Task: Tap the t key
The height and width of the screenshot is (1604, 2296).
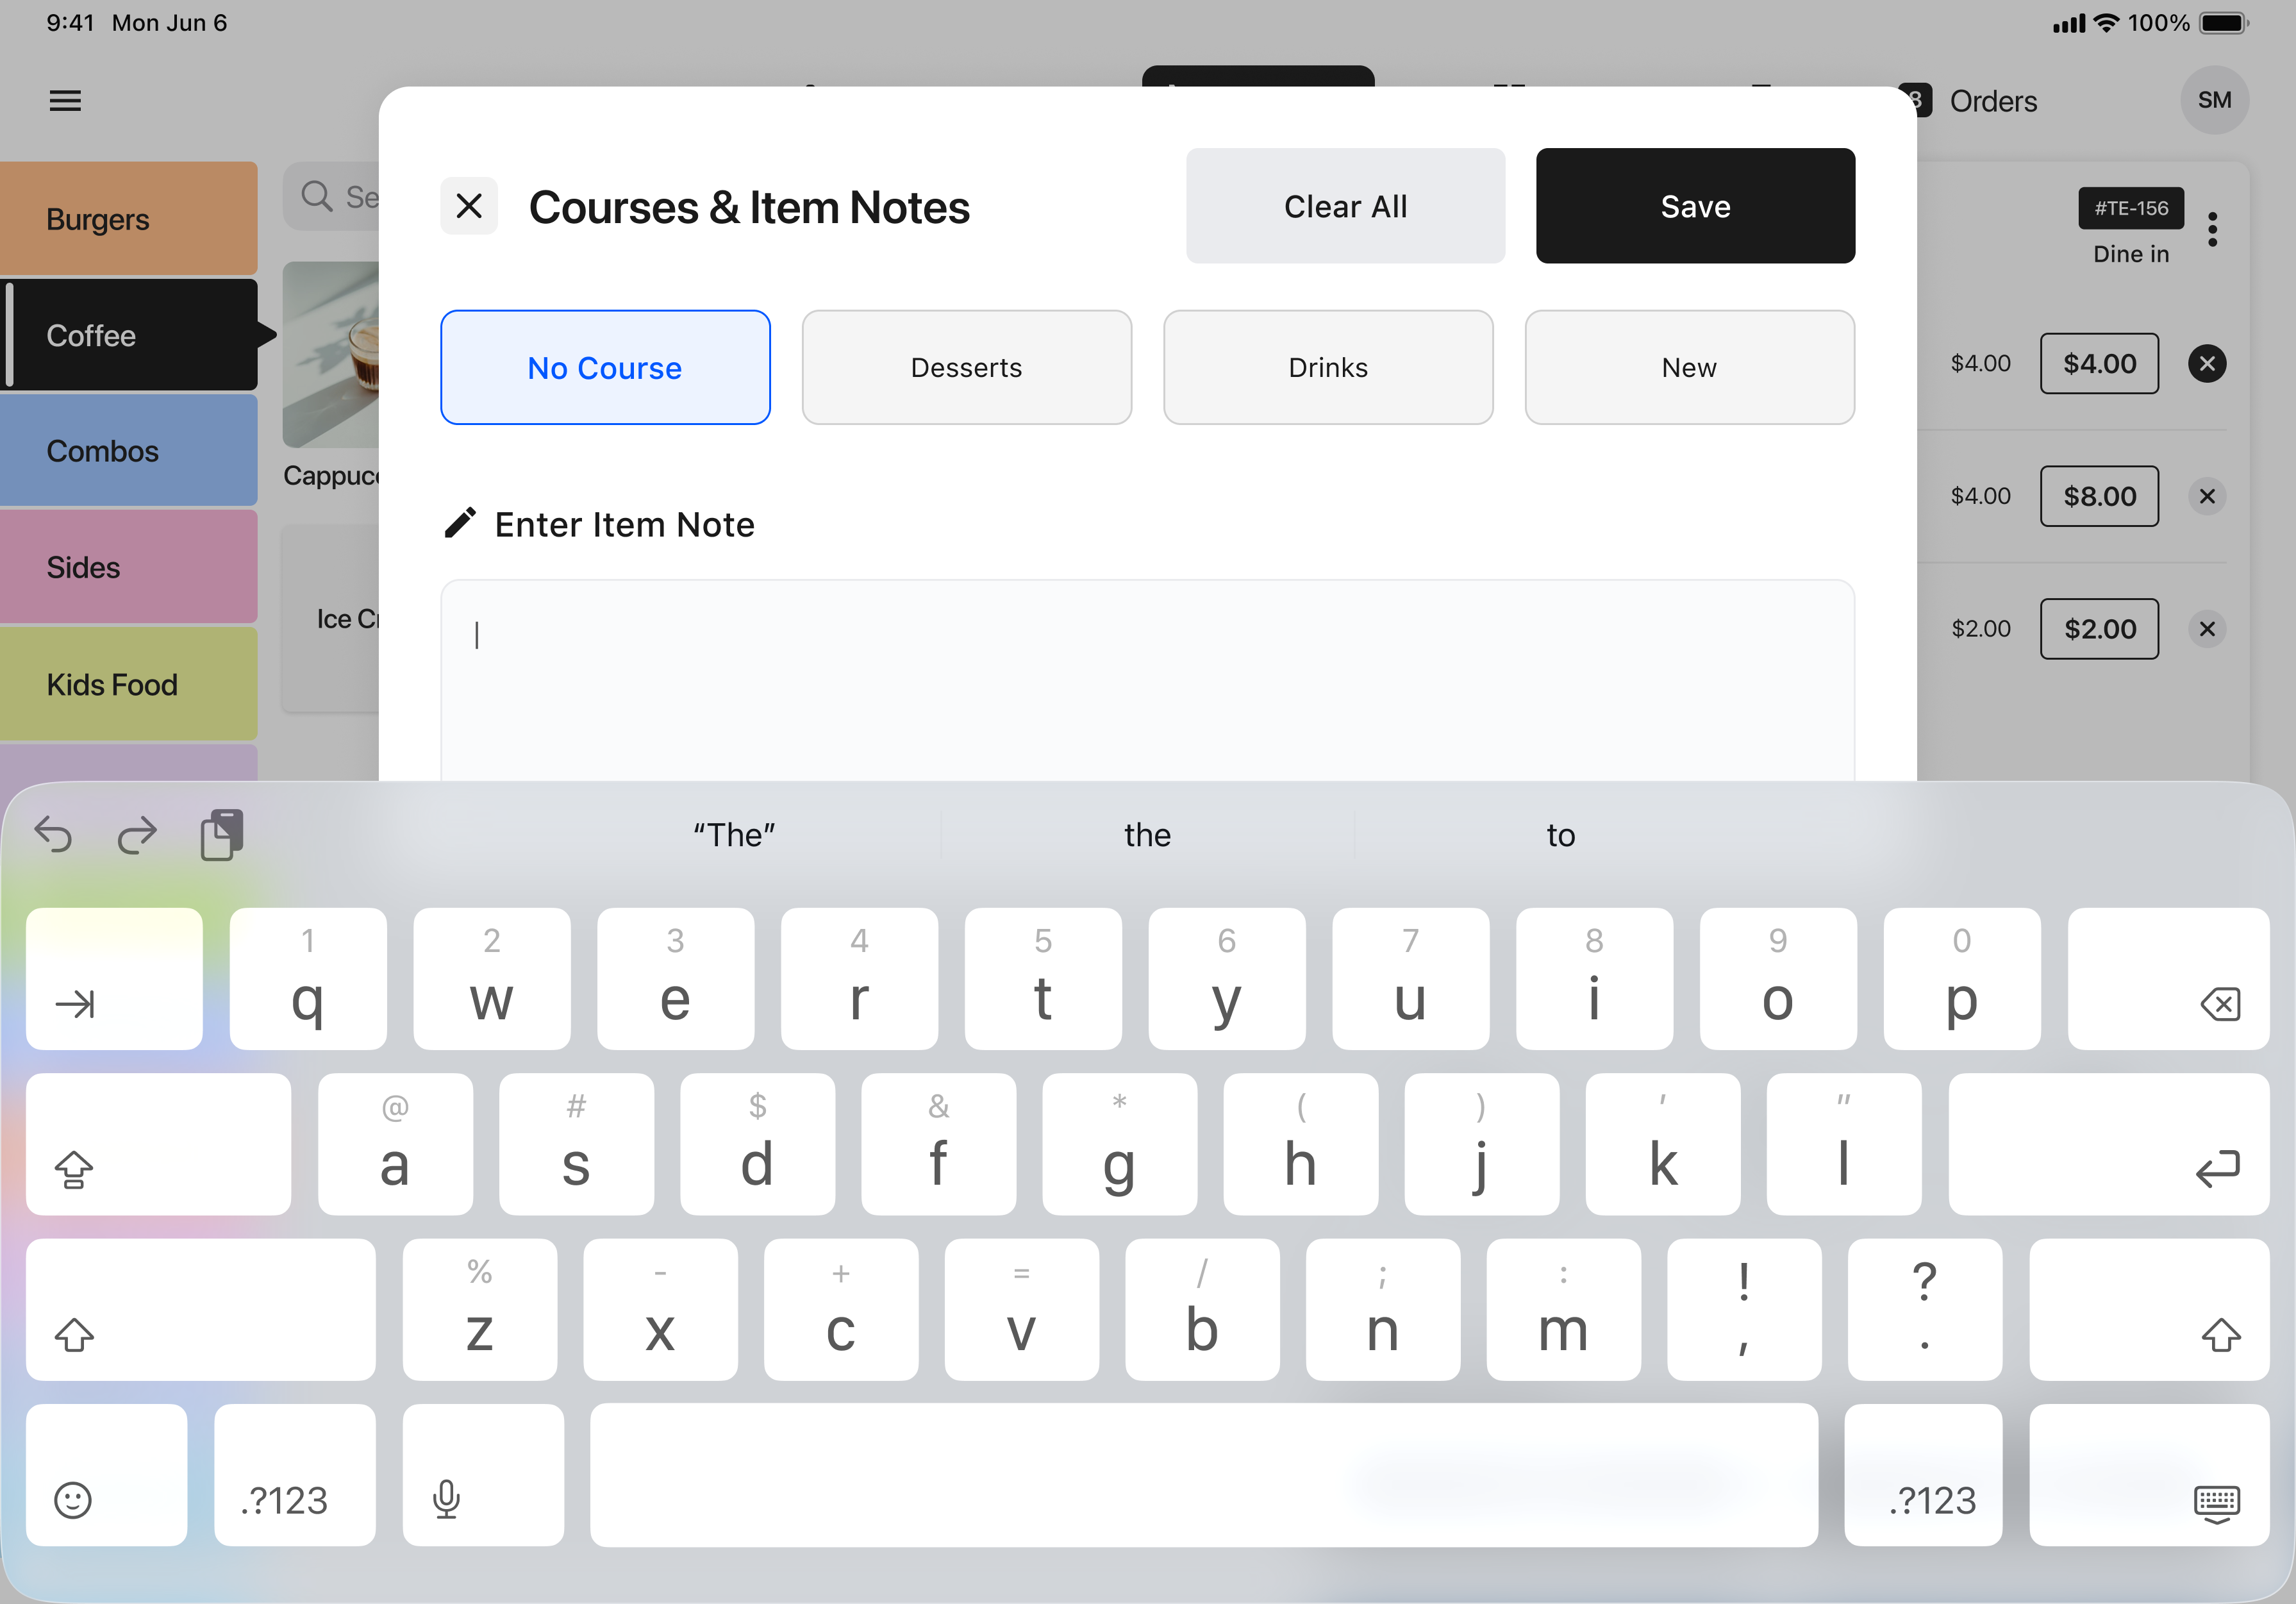Action: [1042, 979]
